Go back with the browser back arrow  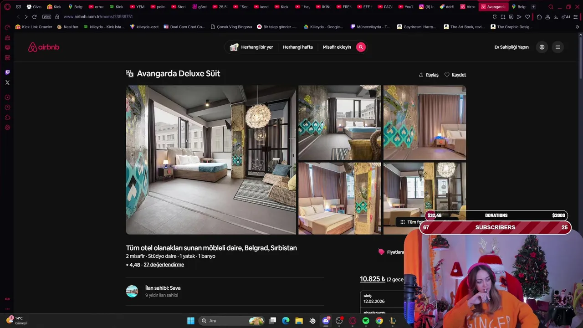[x=18, y=17]
